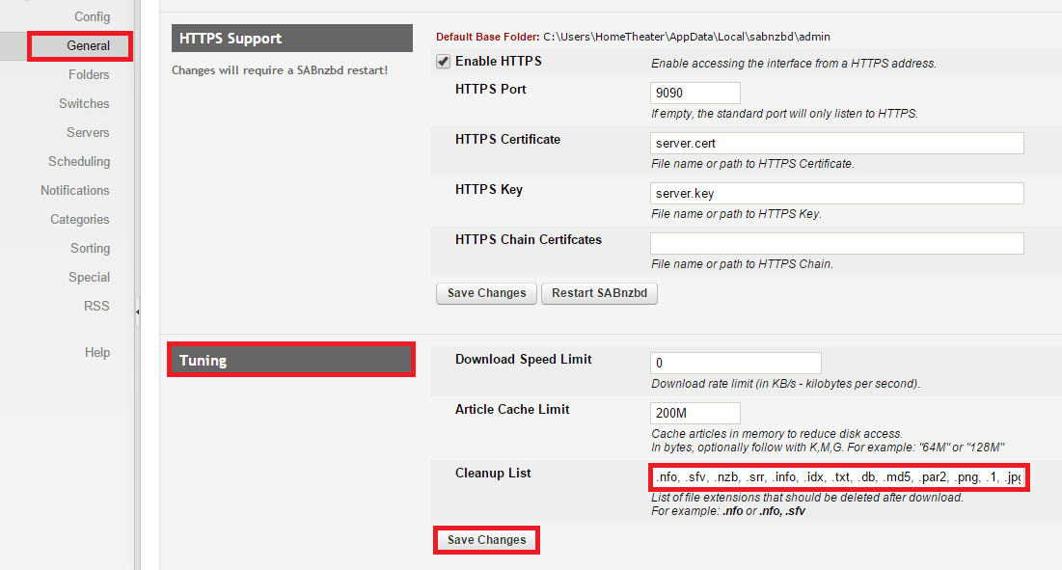
Task: Click the Tuning section header
Action: tap(291, 360)
